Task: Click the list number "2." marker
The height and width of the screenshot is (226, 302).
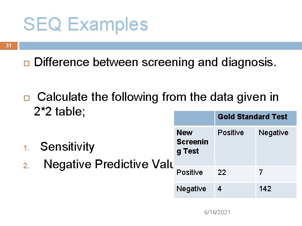Action: (x=26, y=166)
